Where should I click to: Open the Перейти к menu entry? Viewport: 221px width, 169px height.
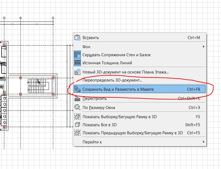click(140, 142)
